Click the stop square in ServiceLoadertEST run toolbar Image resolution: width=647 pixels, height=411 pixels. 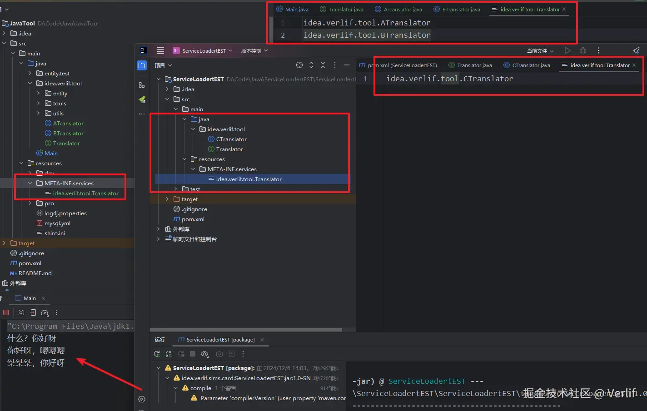tap(193, 354)
